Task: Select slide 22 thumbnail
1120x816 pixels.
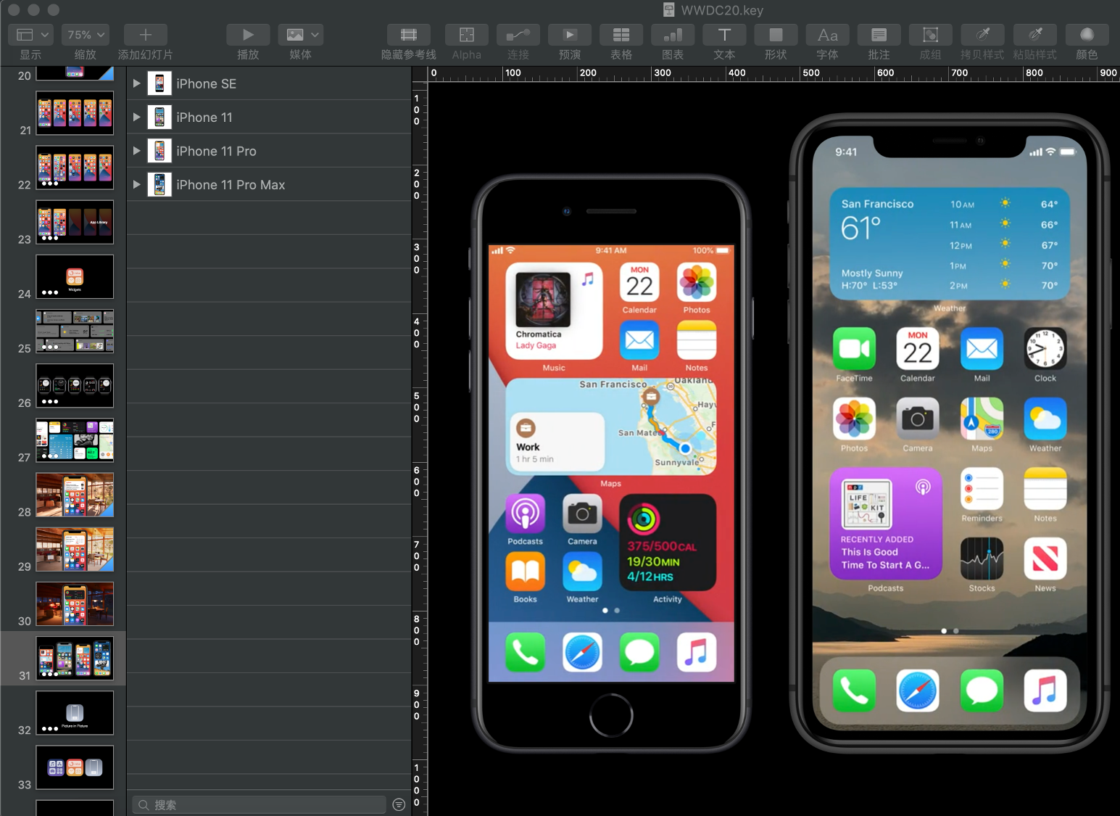Action: coord(75,168)
